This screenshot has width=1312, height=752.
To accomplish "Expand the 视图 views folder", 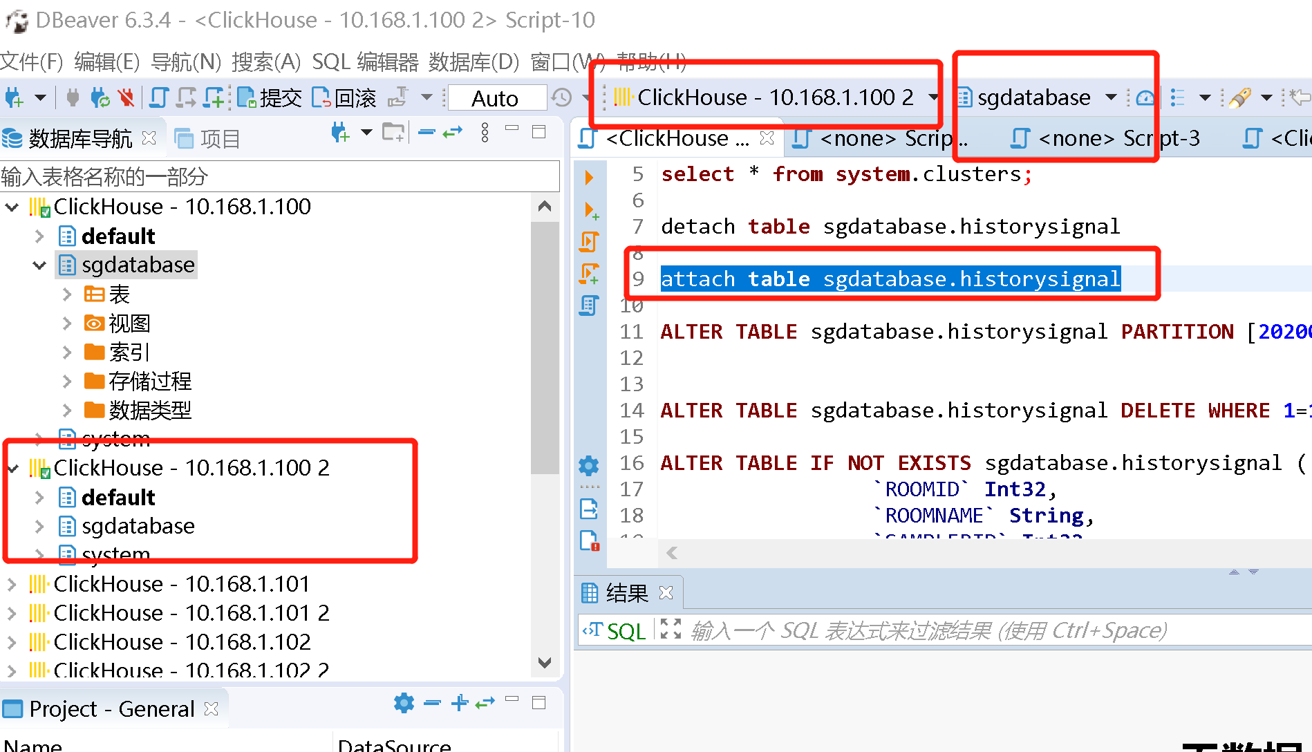I will pos(67,323).
